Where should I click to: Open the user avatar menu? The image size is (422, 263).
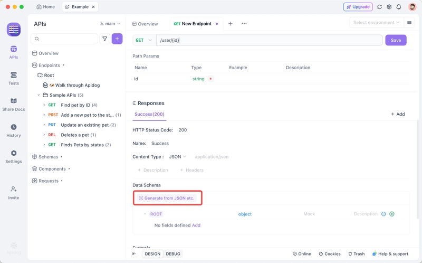click(x=412, y=7)
